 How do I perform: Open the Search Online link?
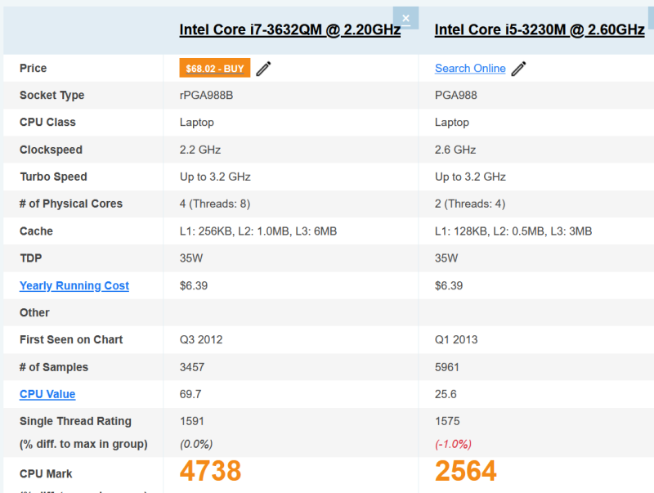point(470,69)
